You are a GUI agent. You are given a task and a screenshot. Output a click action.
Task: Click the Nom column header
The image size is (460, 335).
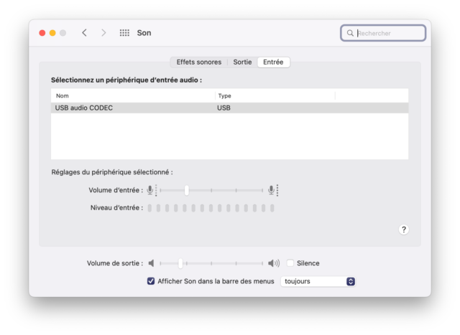[133, 95]
